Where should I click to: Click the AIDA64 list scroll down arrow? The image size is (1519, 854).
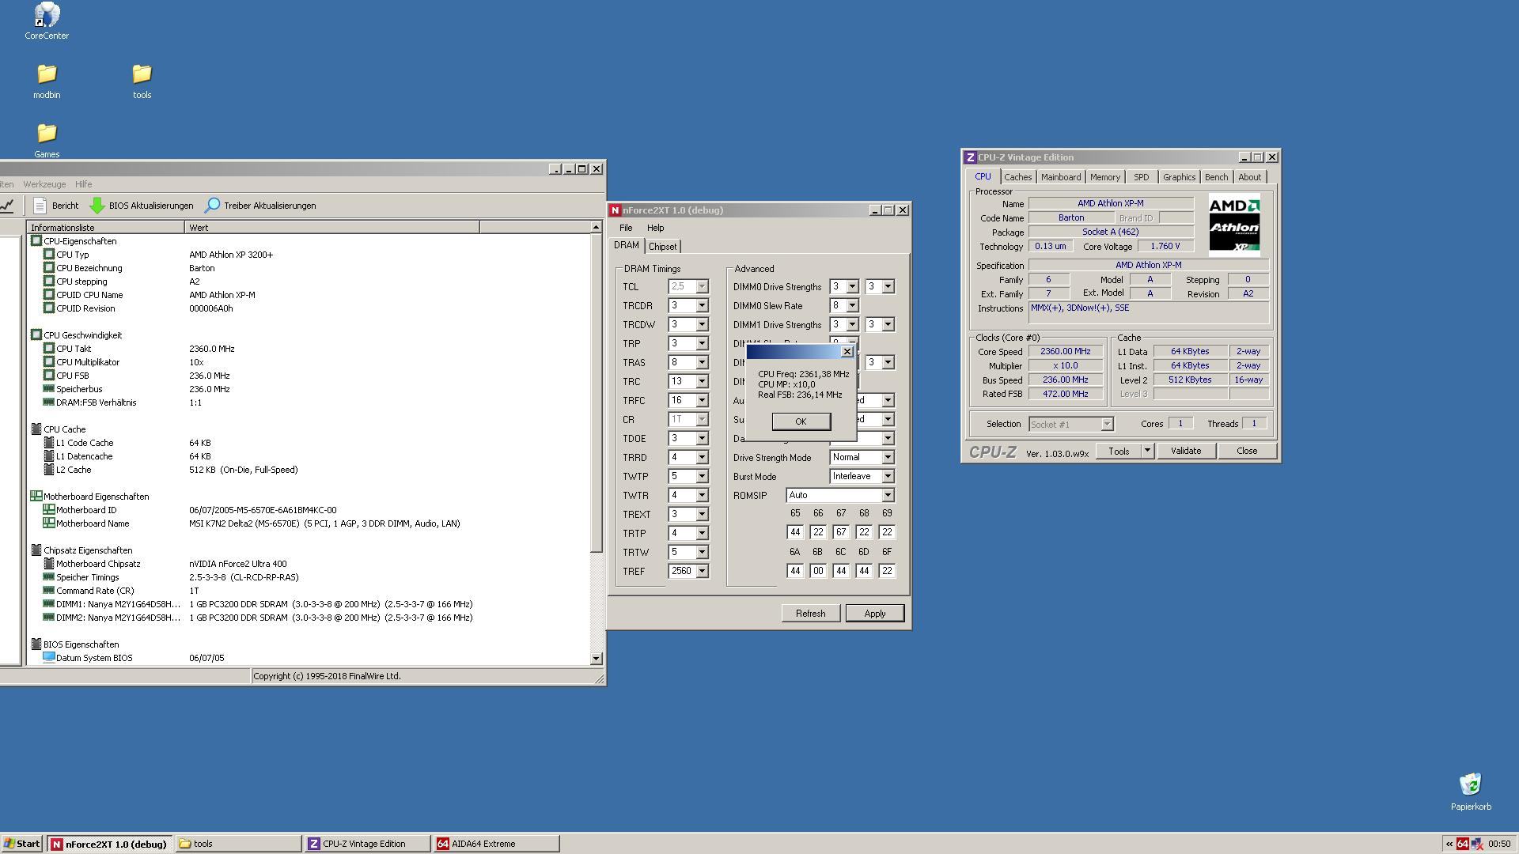(596, 659)
